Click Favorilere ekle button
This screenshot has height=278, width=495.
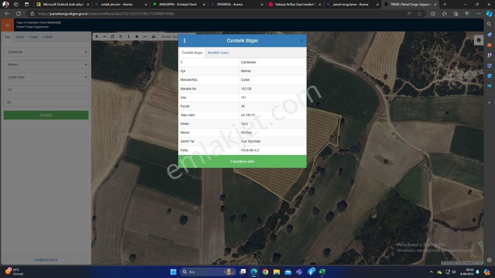click(x=242, y=162)
